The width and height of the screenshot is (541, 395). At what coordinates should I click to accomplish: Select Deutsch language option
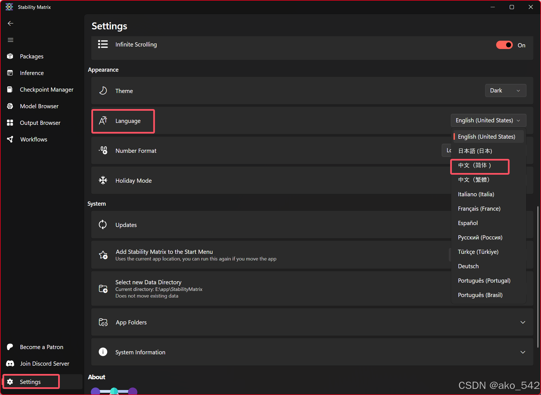click(488, 266)
